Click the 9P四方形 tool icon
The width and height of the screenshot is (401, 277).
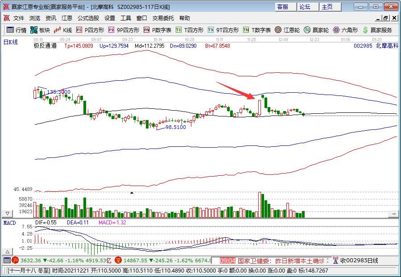tap(111, 30)
